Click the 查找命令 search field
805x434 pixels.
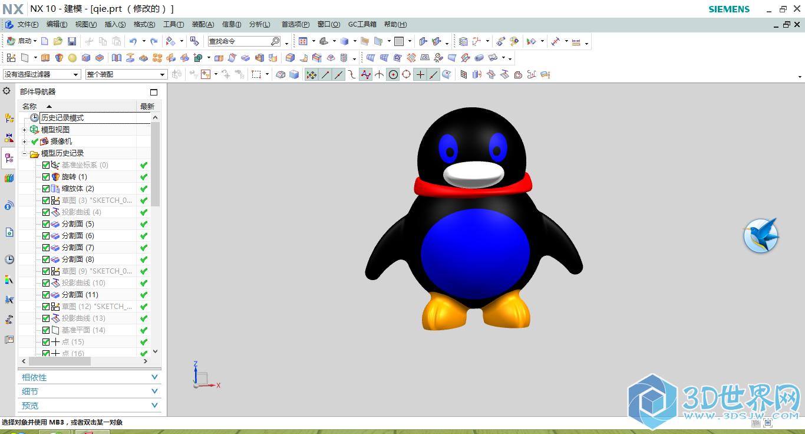(x=240, y=41)
